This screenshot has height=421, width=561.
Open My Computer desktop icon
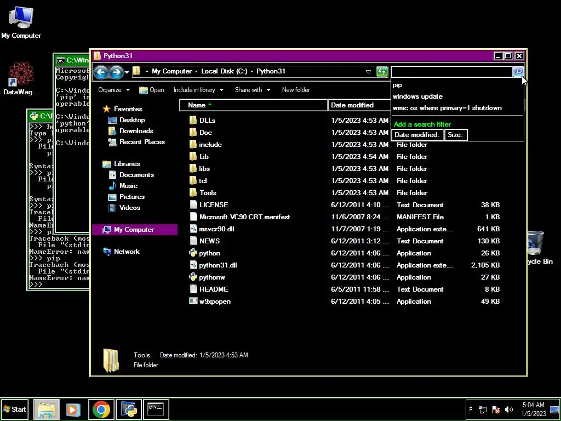point(21,22)
